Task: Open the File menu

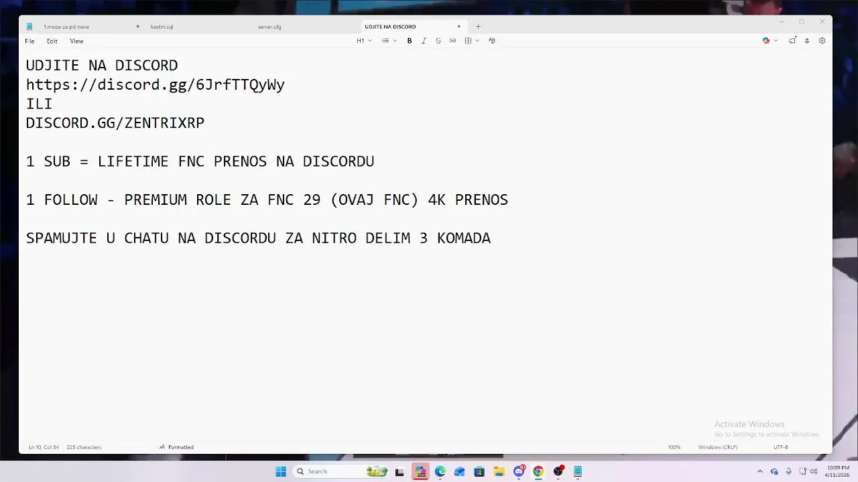Action: [29, 42]
